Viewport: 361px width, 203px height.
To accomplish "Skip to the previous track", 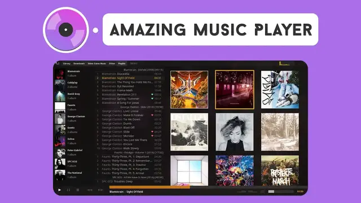I will tap(90, 190).
